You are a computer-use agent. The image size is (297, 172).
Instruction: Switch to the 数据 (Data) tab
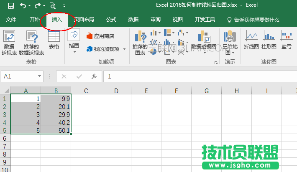point(133,20)
